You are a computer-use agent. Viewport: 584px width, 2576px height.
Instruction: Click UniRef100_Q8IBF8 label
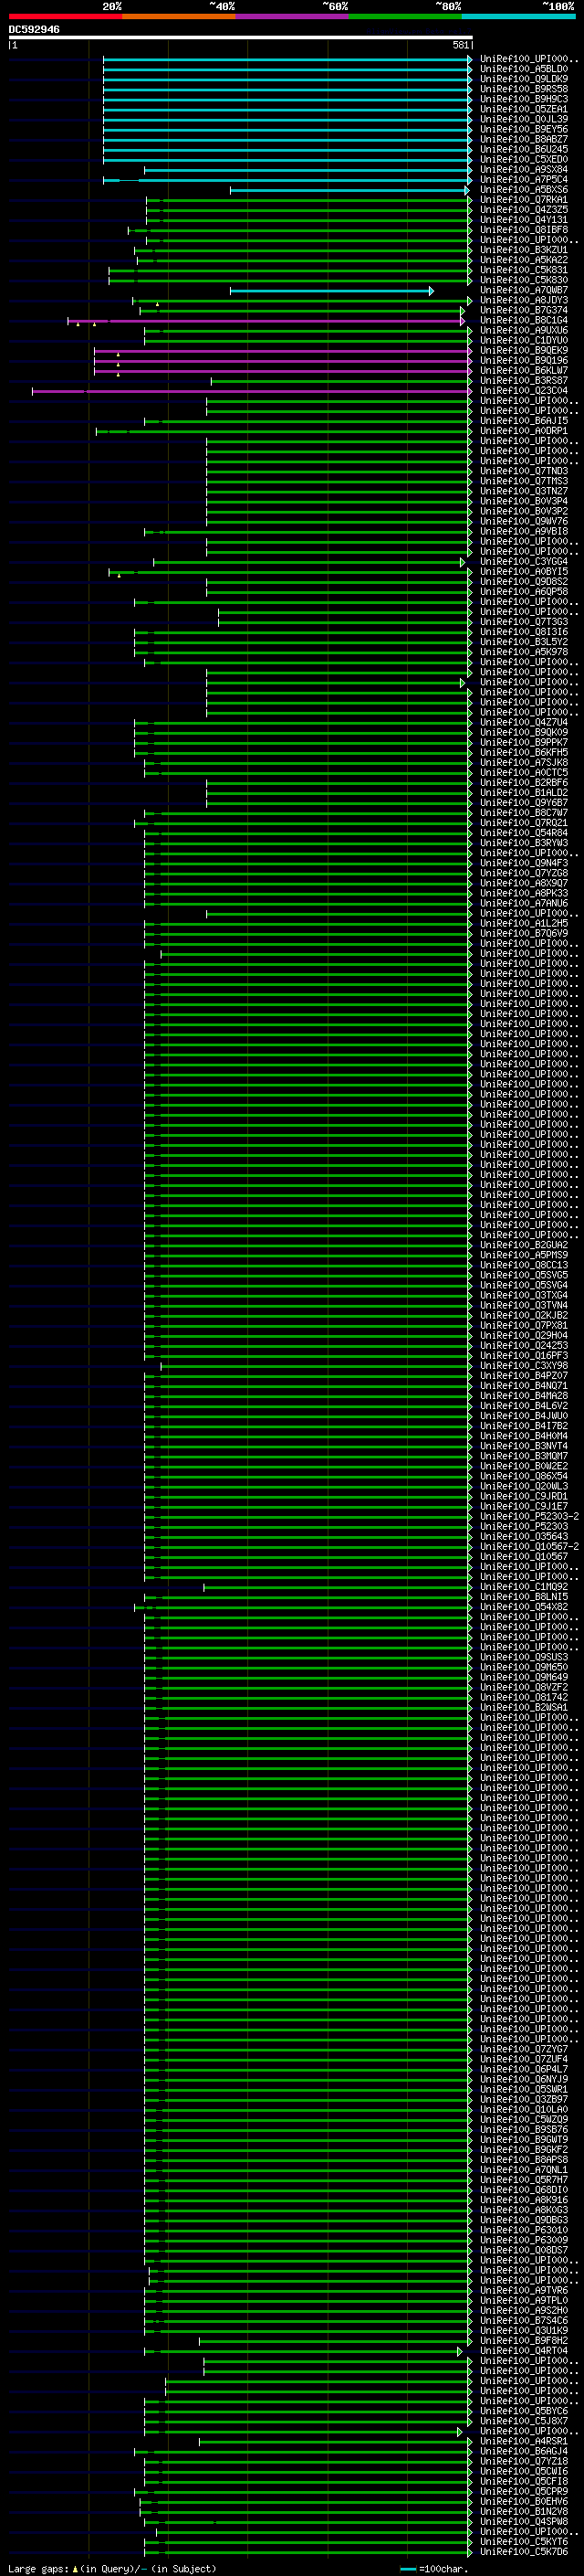524,230
